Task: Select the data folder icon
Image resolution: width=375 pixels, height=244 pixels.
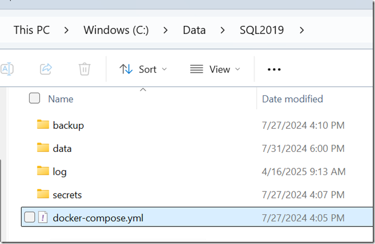Action: tap(43, 147)
